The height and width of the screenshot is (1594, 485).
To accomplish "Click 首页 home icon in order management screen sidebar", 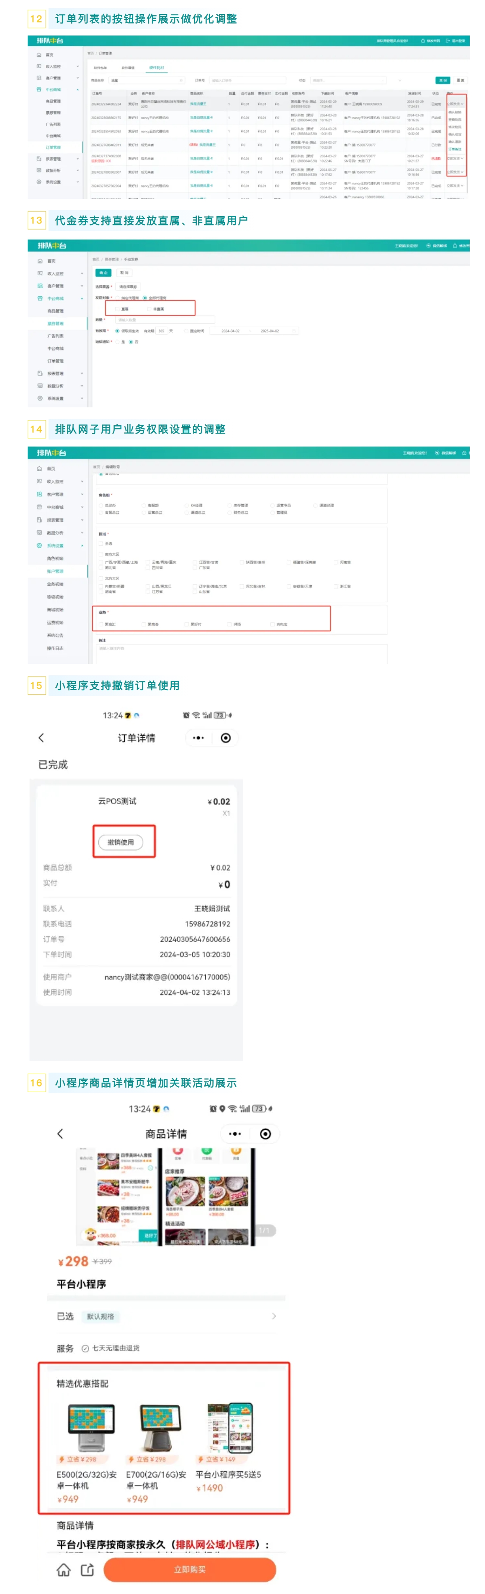I will click(x=39, y=55).
